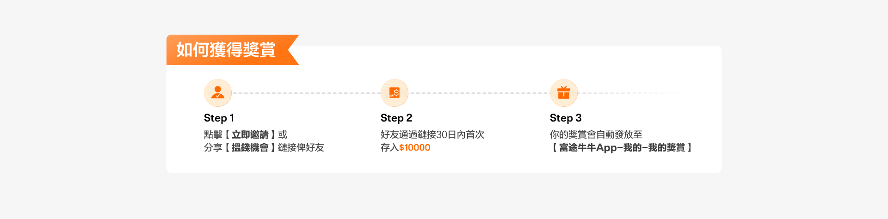Click the Step 3 gift box icon
The image size is (888, 219).
click(x=564, y=93)
